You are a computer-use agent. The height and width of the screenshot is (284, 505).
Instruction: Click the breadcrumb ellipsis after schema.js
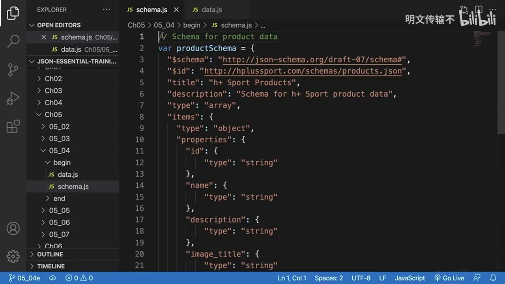coord(263,25)
